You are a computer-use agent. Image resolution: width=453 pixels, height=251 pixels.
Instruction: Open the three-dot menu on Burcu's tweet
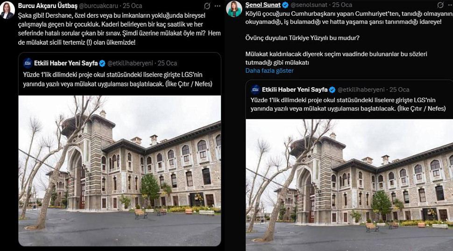click(x=218, y=6)
